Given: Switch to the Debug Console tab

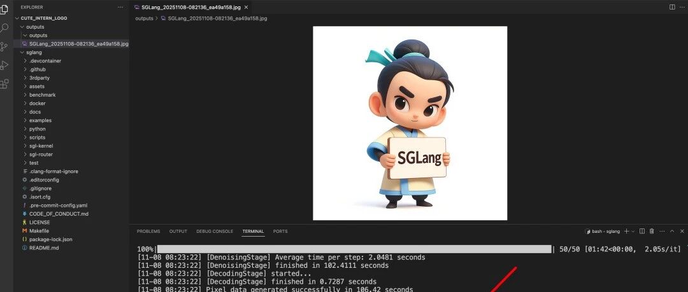Looking at the screenshot, I should pyautogui.click(x=215, y=231).
